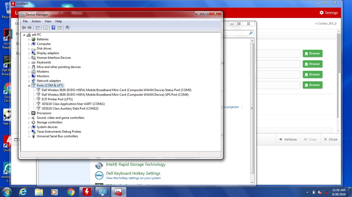The height and width of the screenshot is (197, 352).
Task: Select the Monitors category label
Action: pos(43,76)
